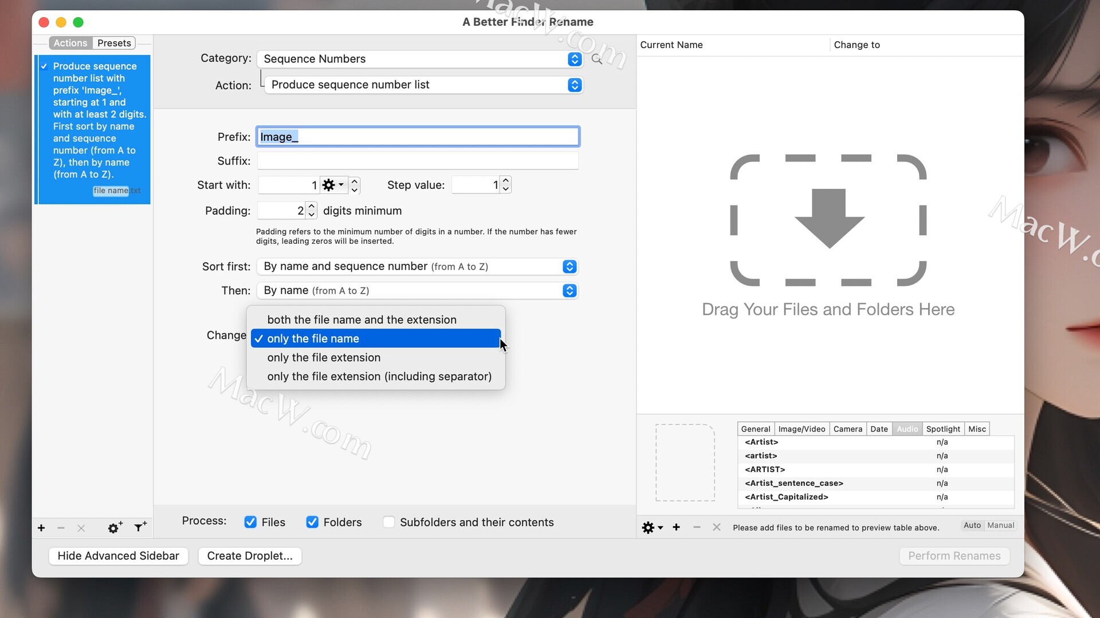Add files with preview plus icon

pyautogui.click(x=676, y=527)
